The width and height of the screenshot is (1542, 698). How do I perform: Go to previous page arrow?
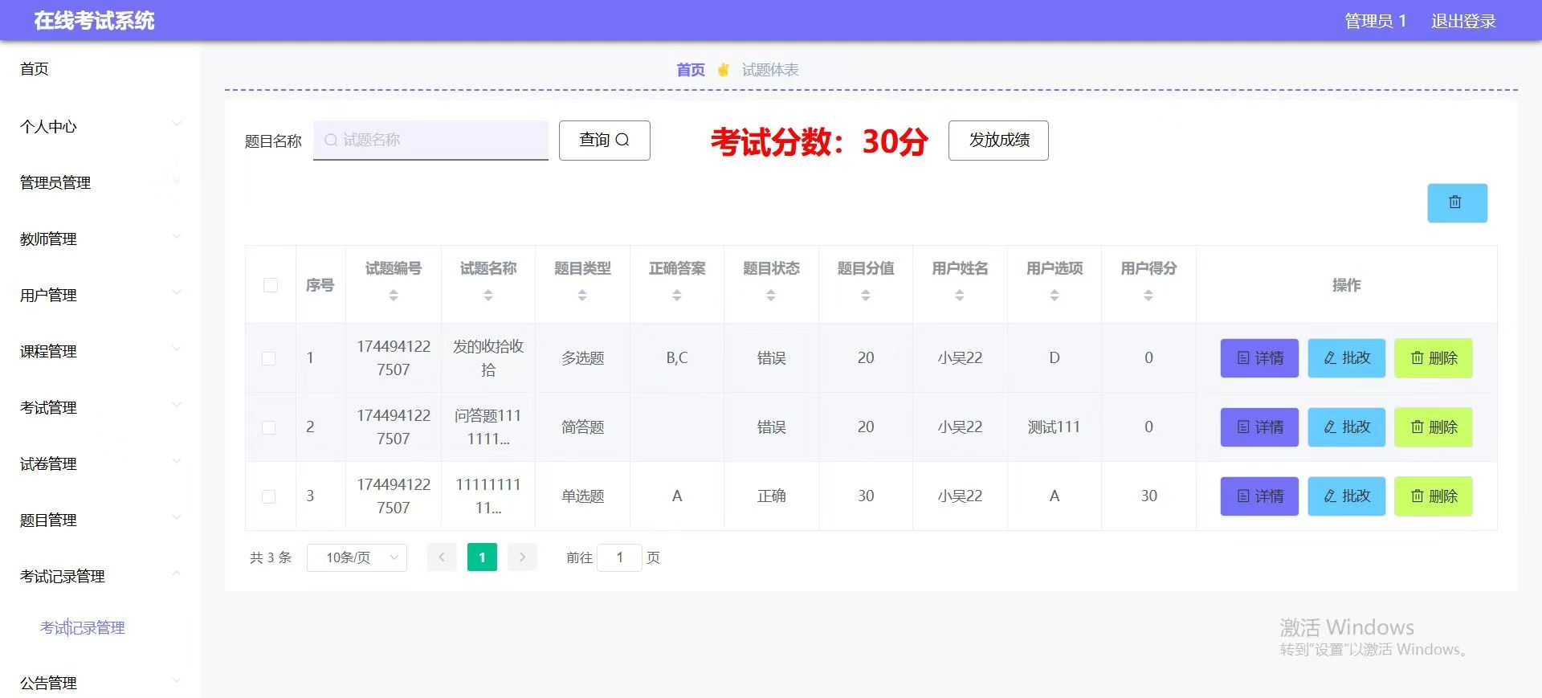tap(442, 557)
